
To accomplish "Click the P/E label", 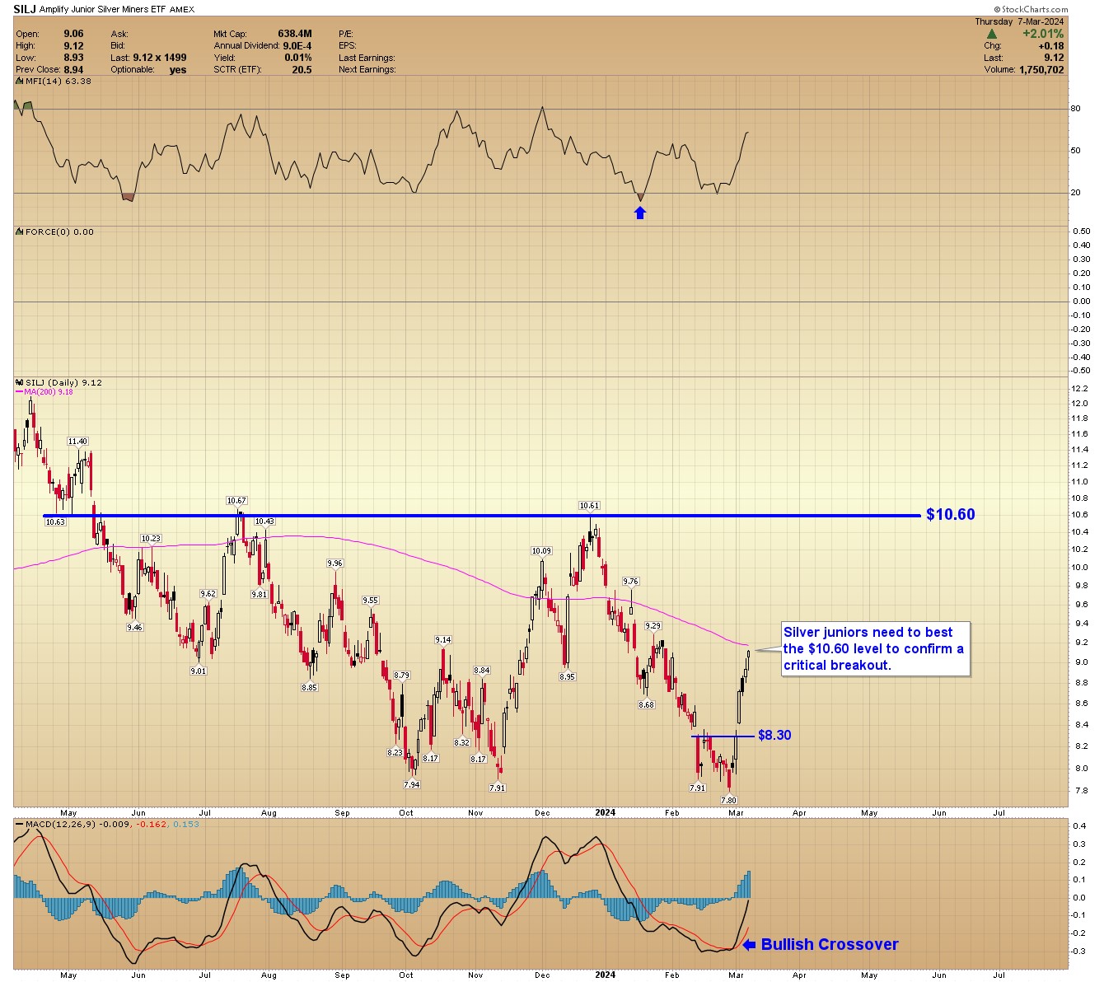I will click(x=346, y=34).
